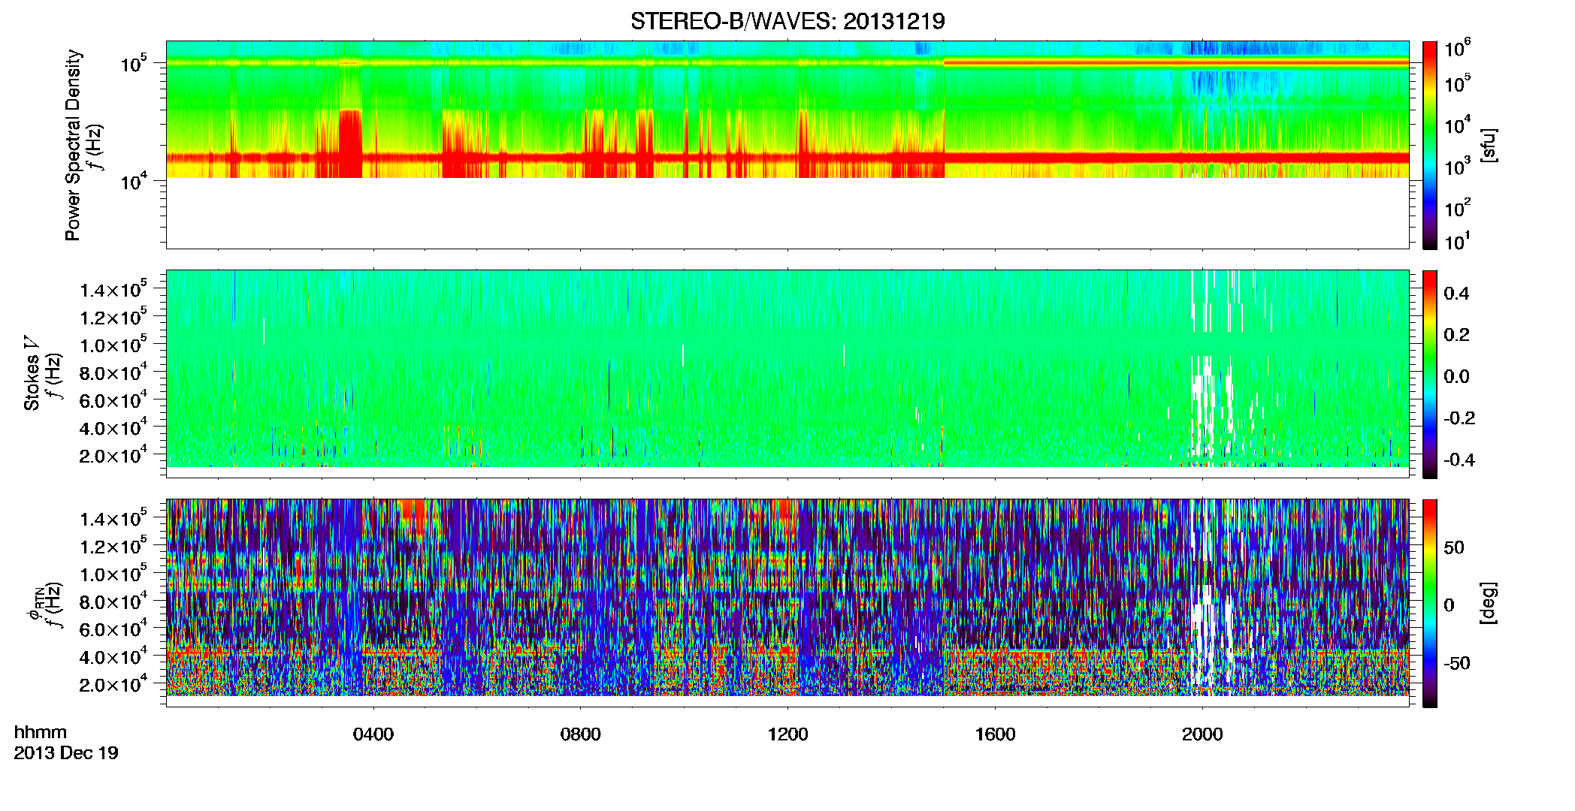
Task: Click the plot title STEREO-B/WAVES: 20131219
Action: 787,21
